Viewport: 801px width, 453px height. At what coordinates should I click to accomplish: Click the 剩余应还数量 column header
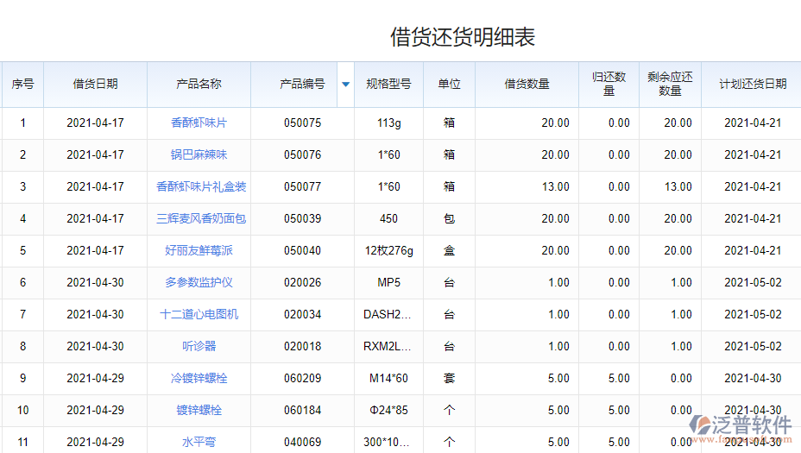[x=670, y=85]
